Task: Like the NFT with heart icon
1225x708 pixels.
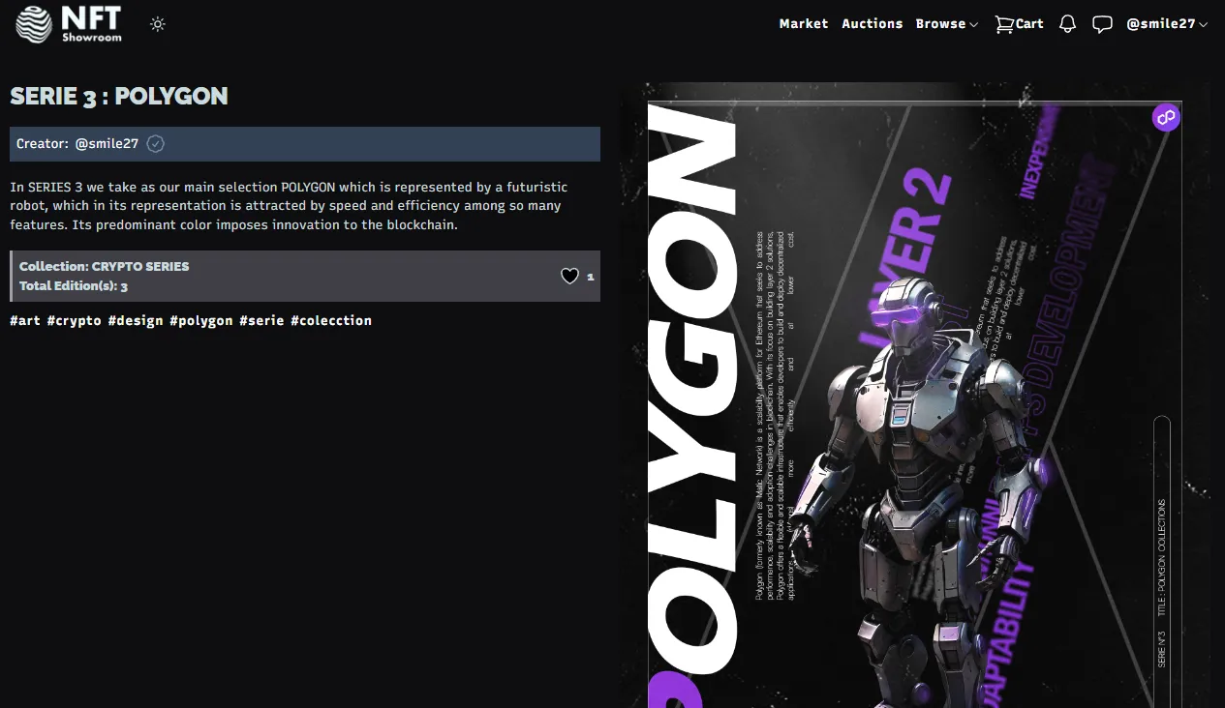Action: pos(569,276)
